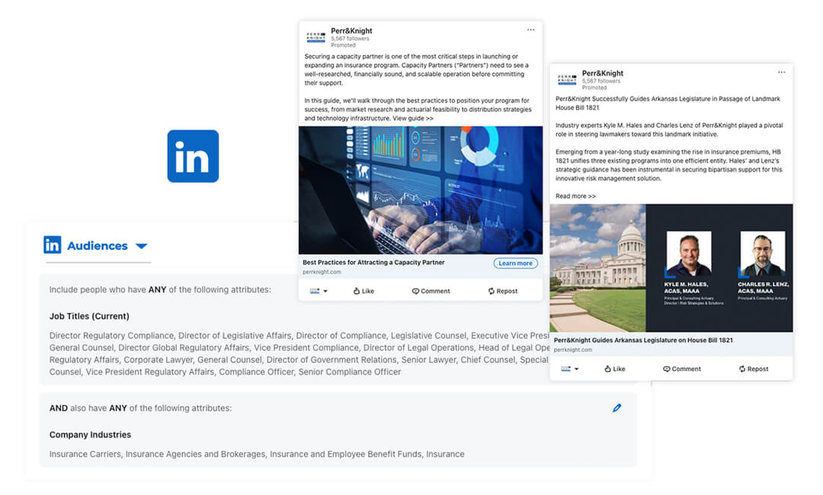
Task: Repost the Capacity Partner post
Action: coord(503,291)
